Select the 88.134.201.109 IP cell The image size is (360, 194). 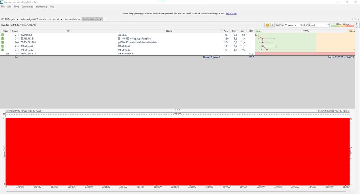pyautogui.click(x=28, y=42)
